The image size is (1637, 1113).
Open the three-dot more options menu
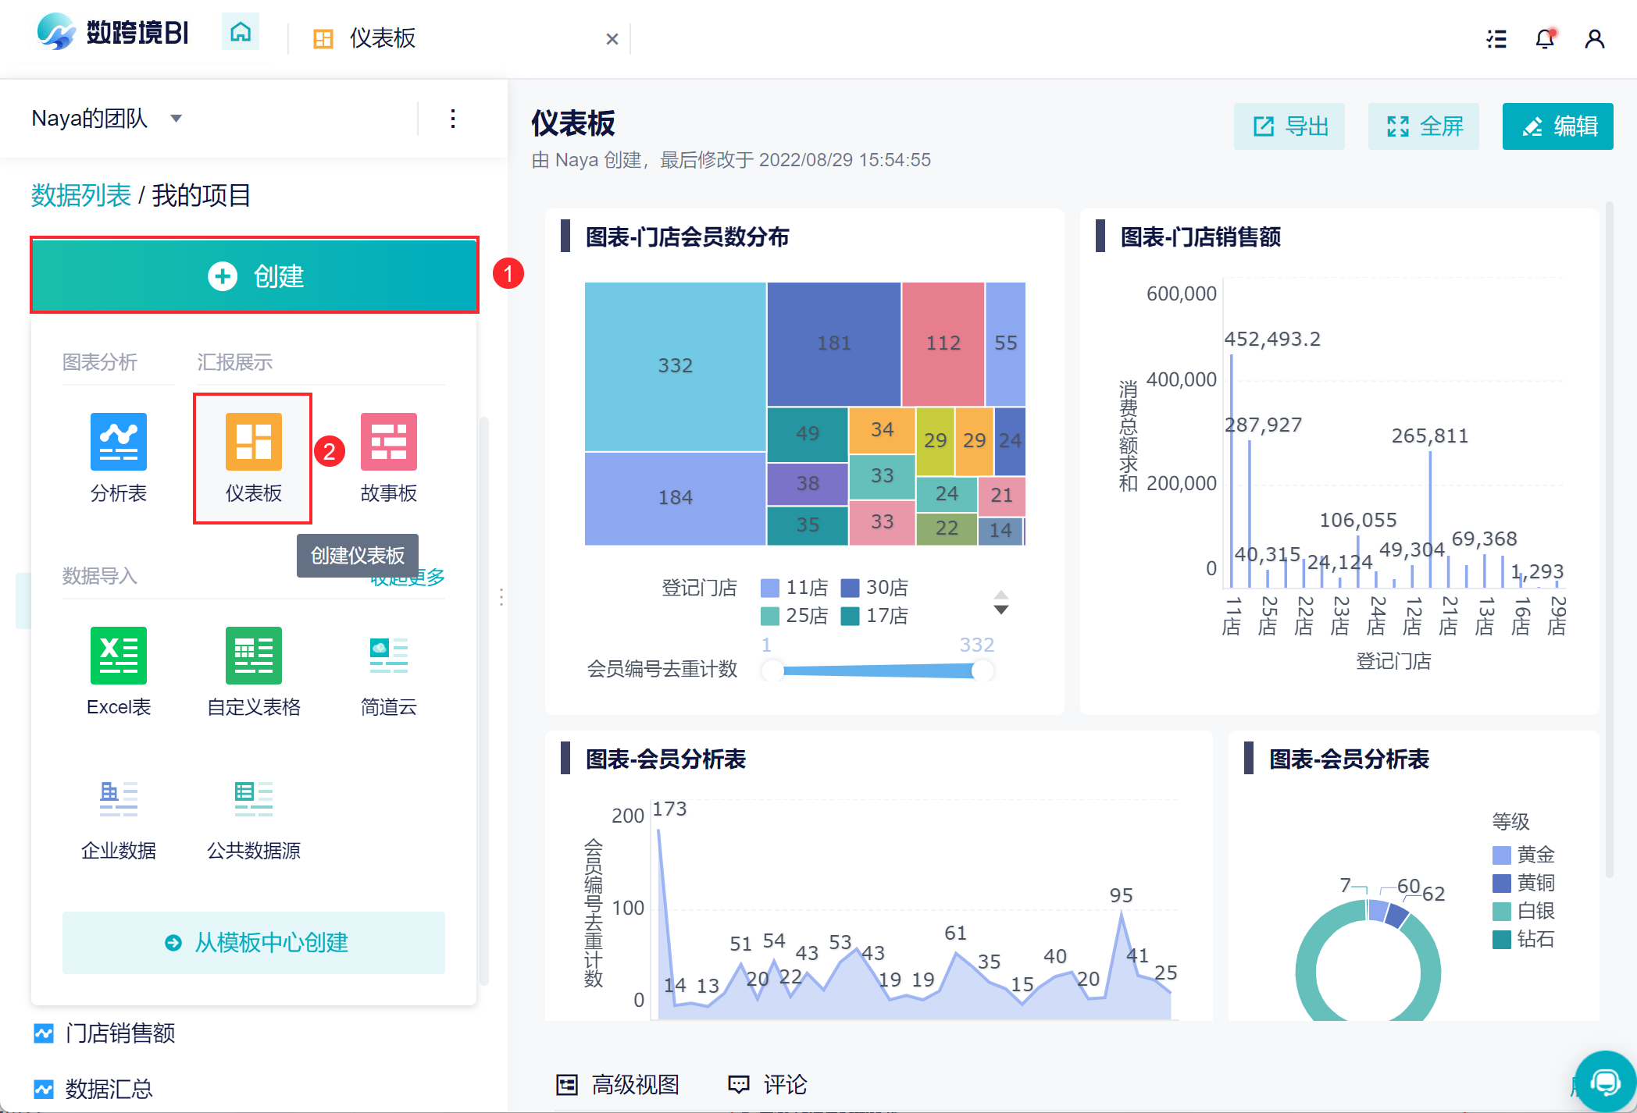(x=453, y=119)
